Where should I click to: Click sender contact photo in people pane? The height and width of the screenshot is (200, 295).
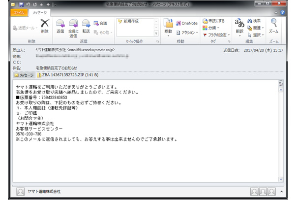(x=20, y=192)
